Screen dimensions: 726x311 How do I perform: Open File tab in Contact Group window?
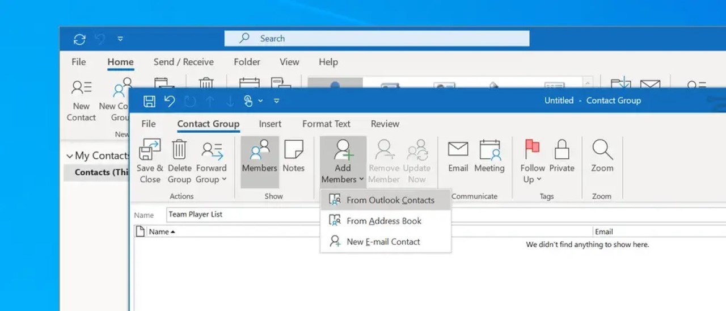pyautogui.click(x=149, y=124)
